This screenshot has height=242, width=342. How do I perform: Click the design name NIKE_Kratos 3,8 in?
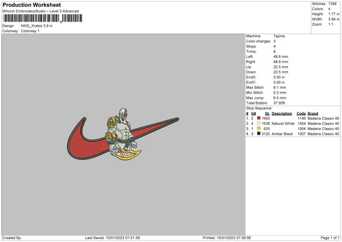pos(36,26)
